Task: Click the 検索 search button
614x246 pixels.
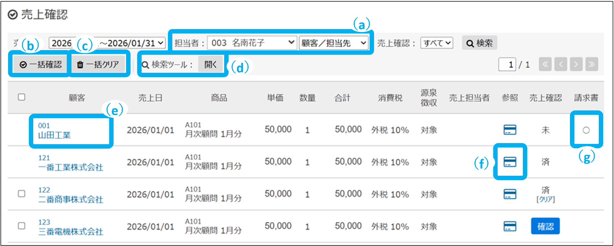Action: (479, 43)
